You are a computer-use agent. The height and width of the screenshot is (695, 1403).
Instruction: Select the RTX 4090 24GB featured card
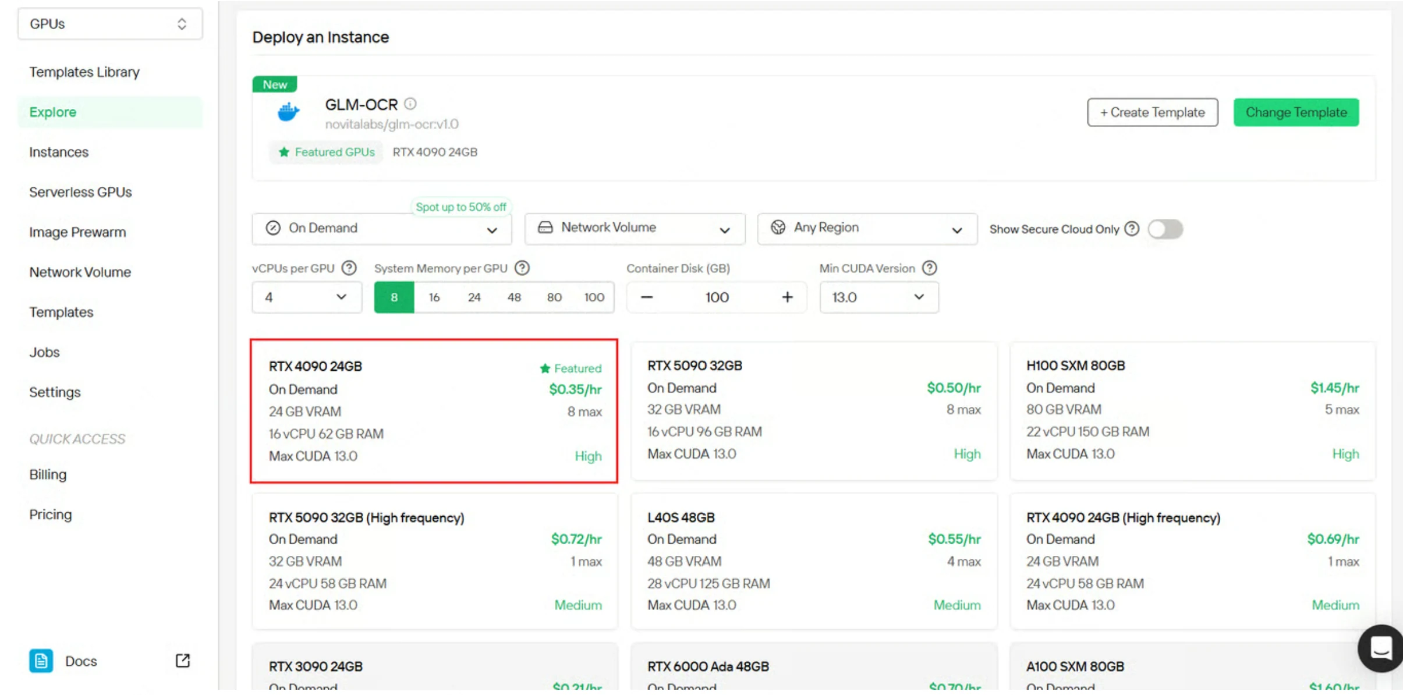tap(434, 411)
